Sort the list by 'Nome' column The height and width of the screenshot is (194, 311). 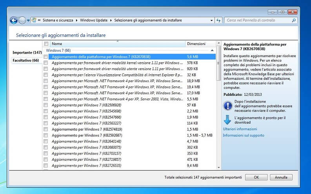click(x=117, y=44)
